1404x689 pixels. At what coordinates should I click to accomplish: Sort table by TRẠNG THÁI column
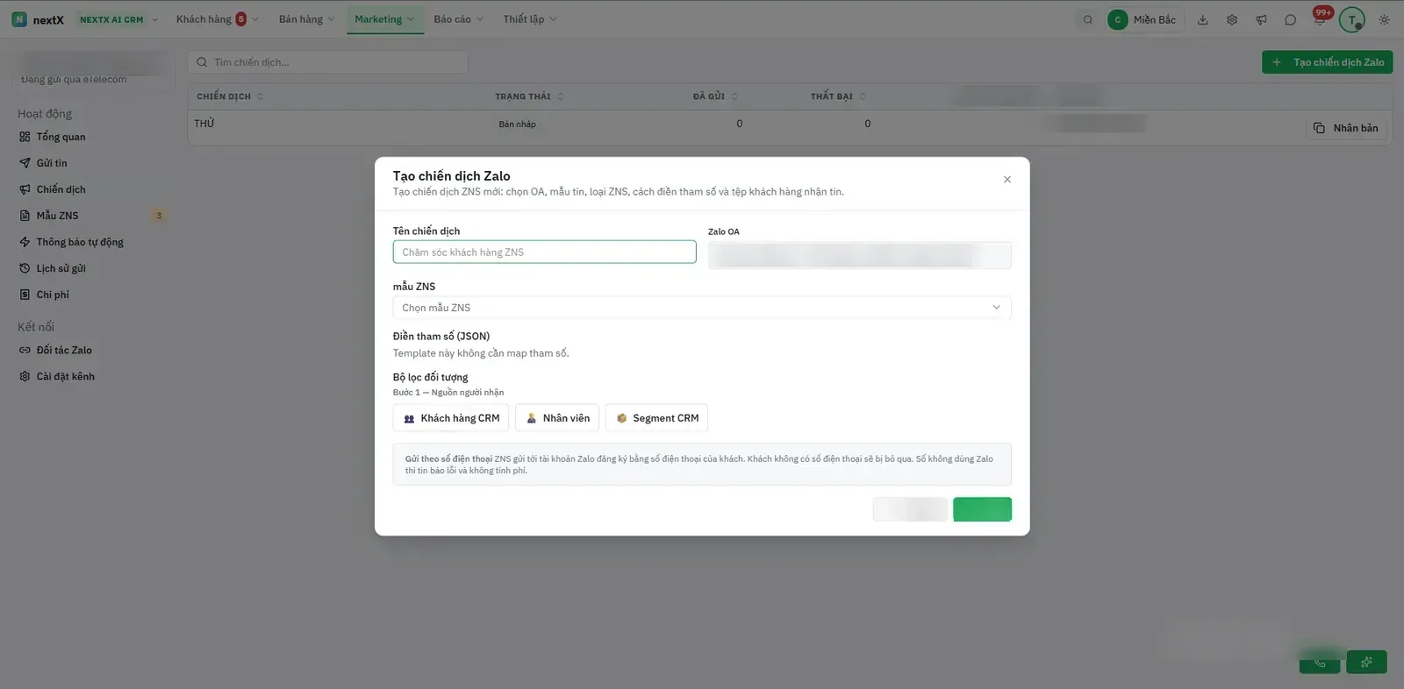(529, 96)
